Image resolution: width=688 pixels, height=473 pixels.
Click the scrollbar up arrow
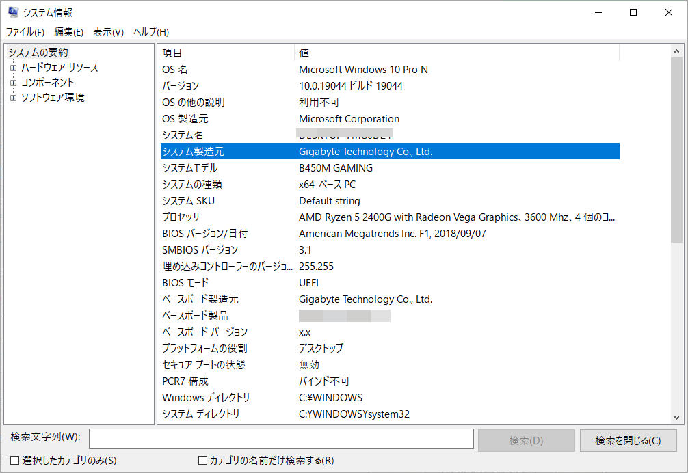676,52
